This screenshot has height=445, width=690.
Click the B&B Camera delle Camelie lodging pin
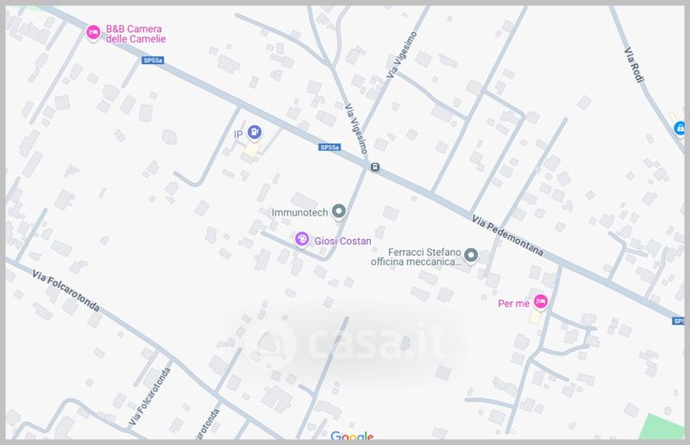coord(93,33)
